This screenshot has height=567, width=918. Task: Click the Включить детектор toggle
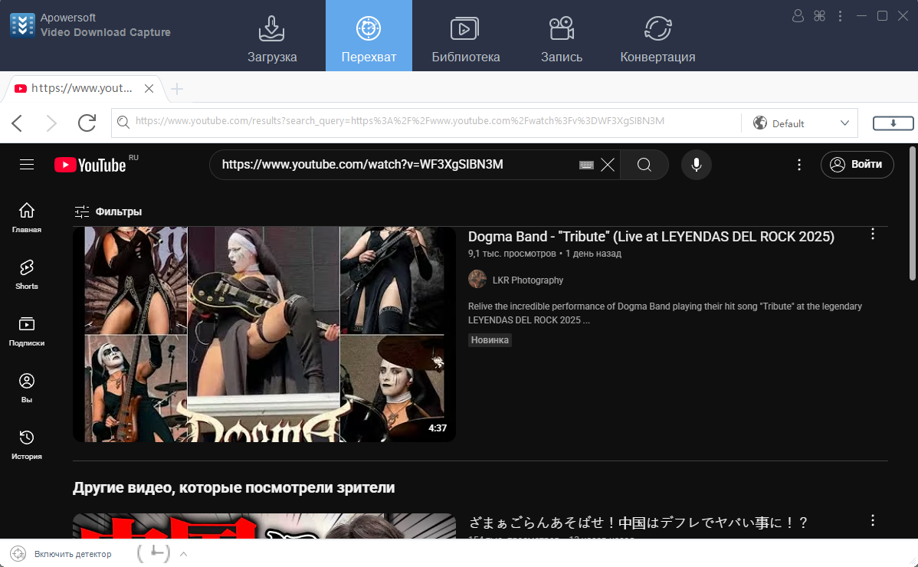61,553
